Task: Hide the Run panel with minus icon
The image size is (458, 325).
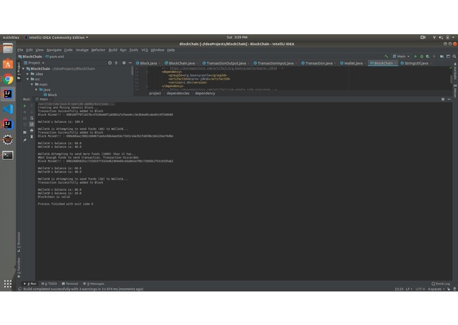Action: [449, 99]
